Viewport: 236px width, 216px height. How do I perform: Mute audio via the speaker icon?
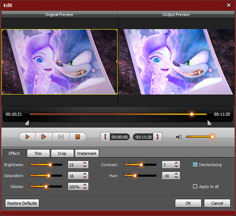(x=179, y=137)
